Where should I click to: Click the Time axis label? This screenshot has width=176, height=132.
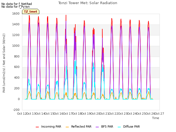(x=156, y=118)
